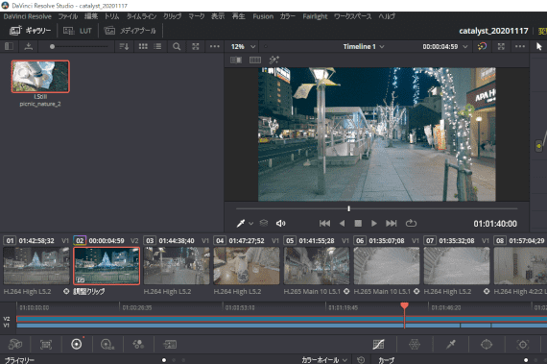Select clip 06 thumbnail
Image resolution: width=547 pixels, height=364 pixels.
coord(387,266)
